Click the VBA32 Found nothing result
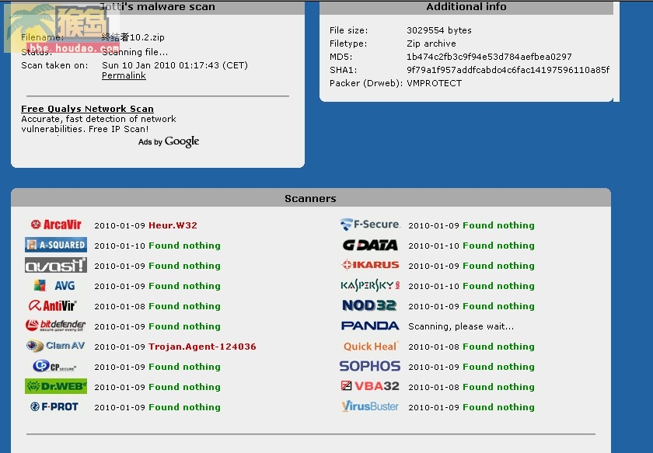Viewport: 653px width, 453px height. 498,387
